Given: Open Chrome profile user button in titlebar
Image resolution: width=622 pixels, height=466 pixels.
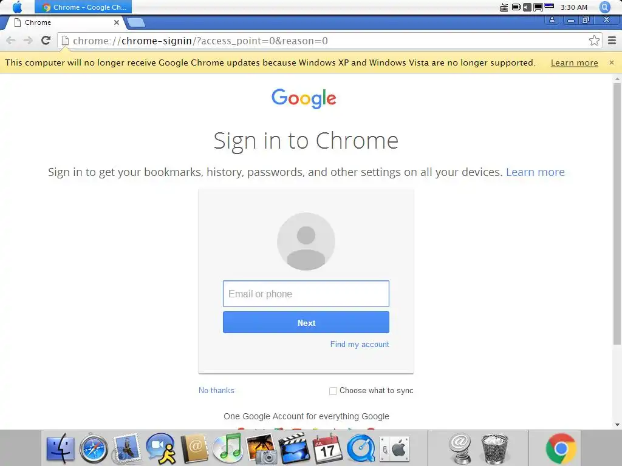Looking at the screenshot, I should coord(552,20).
